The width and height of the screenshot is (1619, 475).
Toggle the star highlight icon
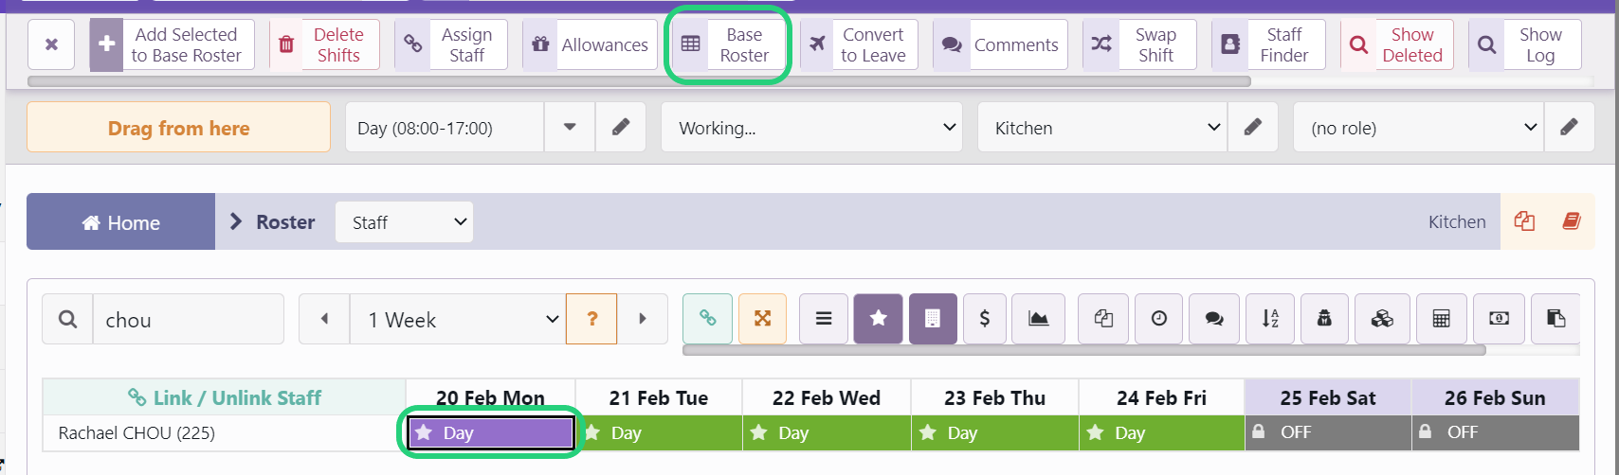[878, 319]
